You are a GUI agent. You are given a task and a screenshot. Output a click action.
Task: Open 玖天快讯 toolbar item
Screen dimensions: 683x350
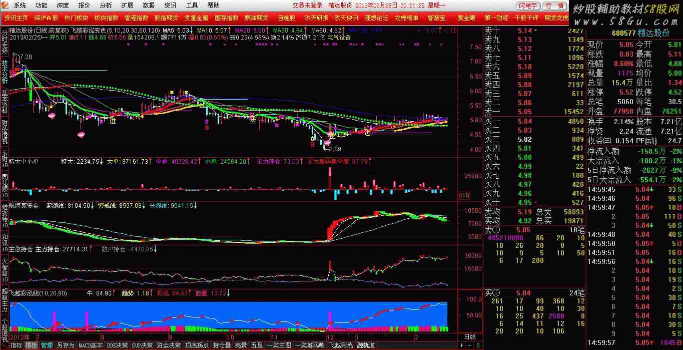click(x=347, y=18)
